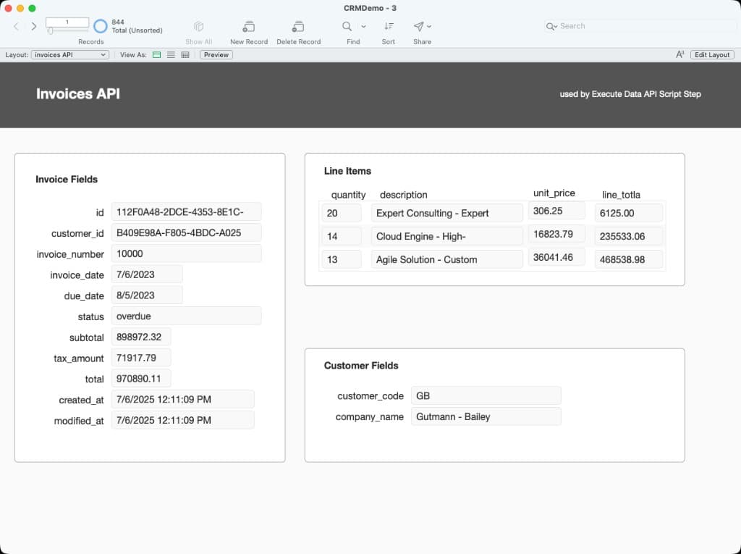Screen dimensions: 741x554
Task: Click the total field 970890.11
Action: pos(141,379)
